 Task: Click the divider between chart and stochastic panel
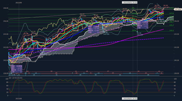point(91,76)
